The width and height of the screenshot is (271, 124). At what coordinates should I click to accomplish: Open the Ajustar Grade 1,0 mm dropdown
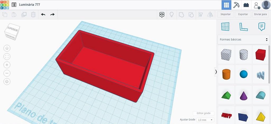pos(205,120)
